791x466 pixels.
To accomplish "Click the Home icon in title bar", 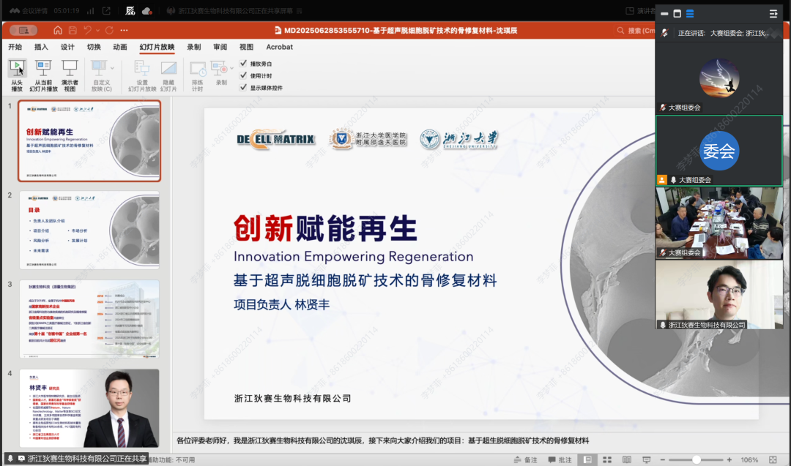I will point(58,30).
